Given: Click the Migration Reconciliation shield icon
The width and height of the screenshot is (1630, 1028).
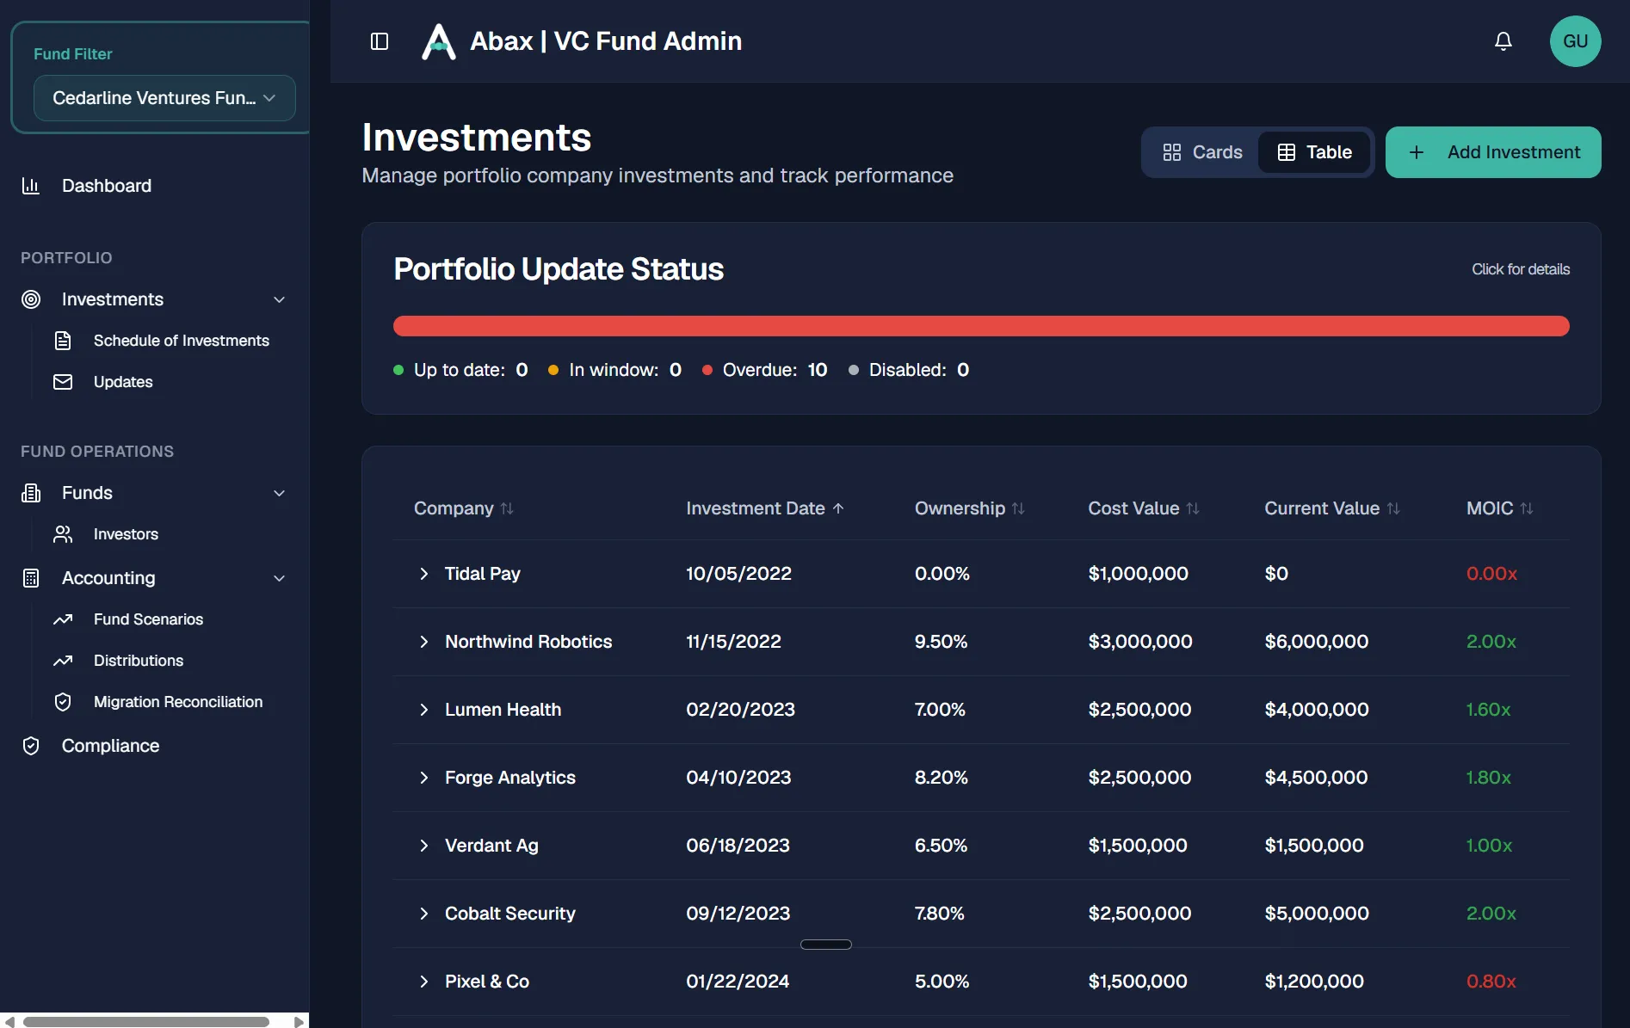Looking at the screenshot, I should pyautogui.click(x=63, y=702).
